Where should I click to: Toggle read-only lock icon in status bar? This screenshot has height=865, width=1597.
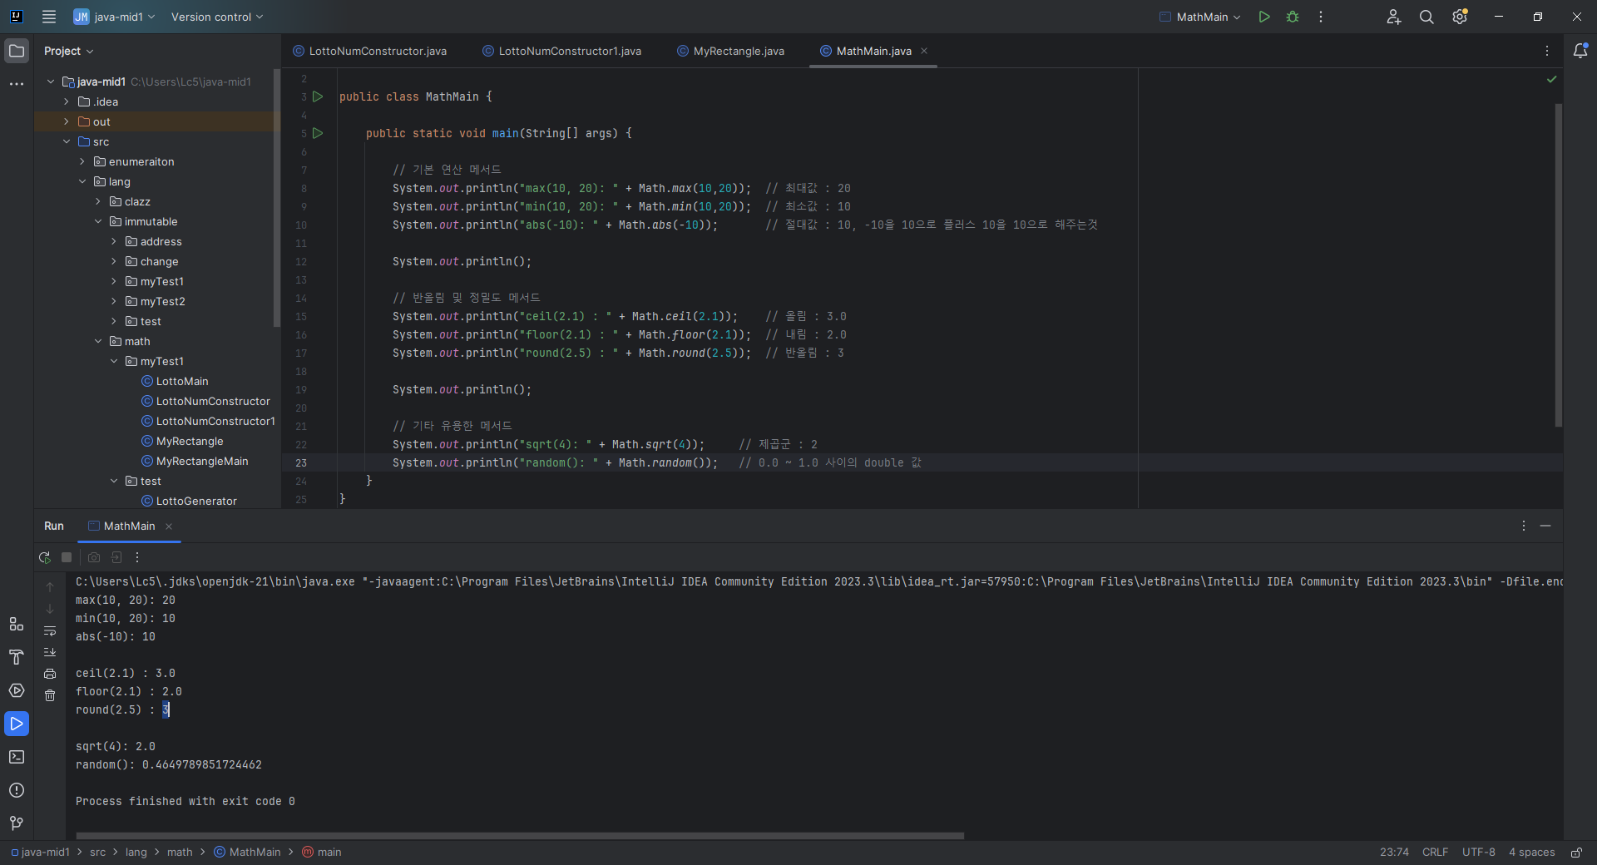coord(1576,852)
